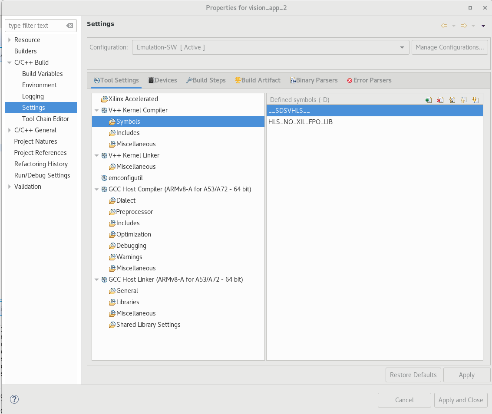Open the Devices tab
Viewport: 492px width, 414px height.
coord(162,80)
